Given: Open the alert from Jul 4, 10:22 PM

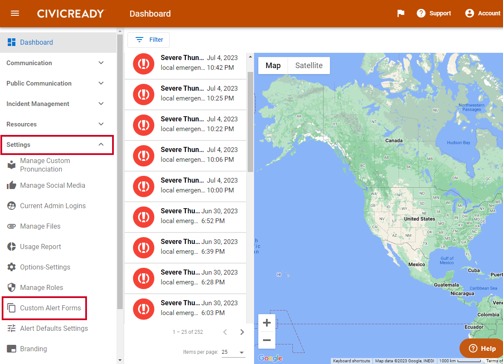Looking at the screenshot, I should coord(185,125).
